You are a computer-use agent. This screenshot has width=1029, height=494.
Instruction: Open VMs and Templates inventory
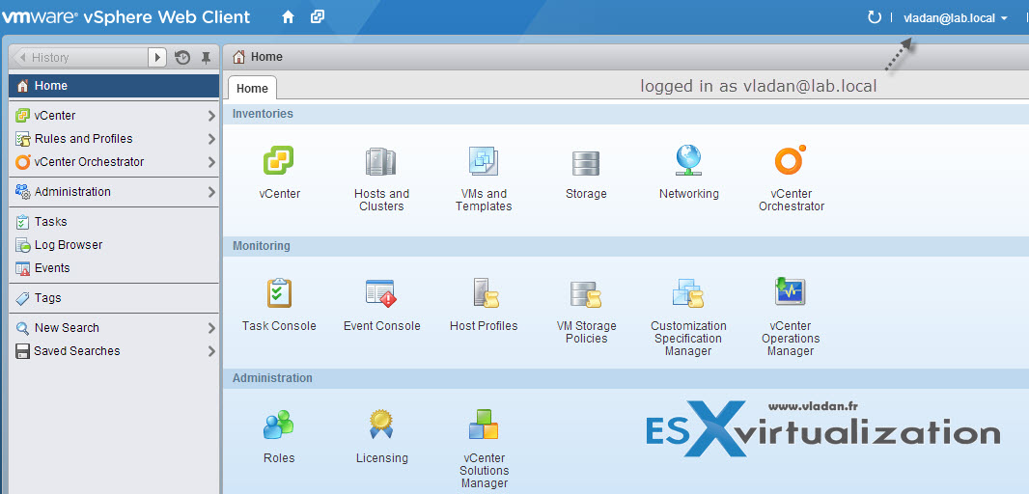(484, 161)
